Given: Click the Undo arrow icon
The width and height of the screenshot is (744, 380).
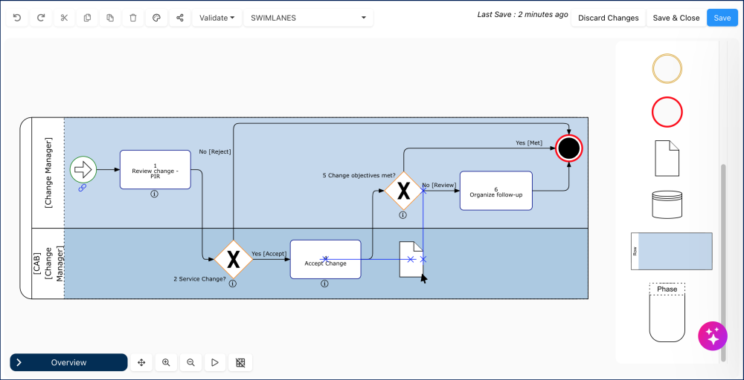Looking at the screenshot, I should pos(17,18).
